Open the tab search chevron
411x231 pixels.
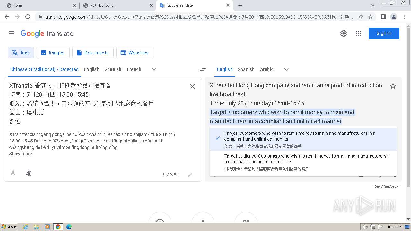373,5
